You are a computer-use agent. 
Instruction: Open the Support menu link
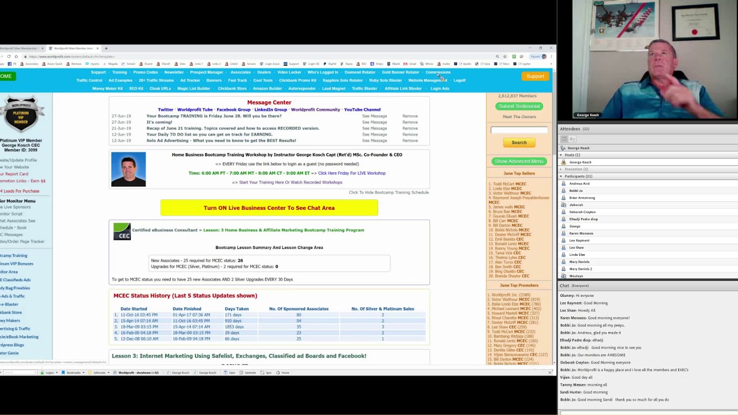point(98,73)
